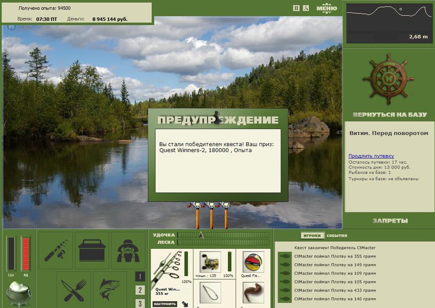Image resolution: width=435 pixels, height=308 pixels.
Task: Select rod slot 2
Action: [x=140, y=290]
